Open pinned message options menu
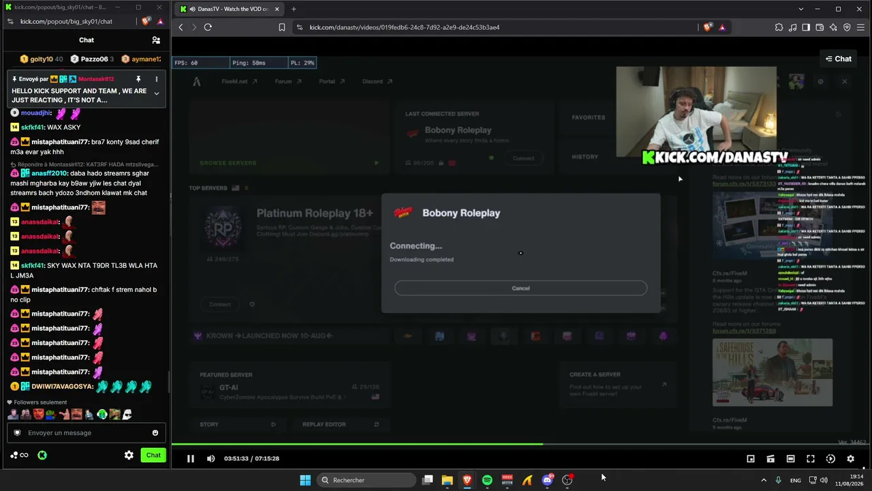The width and height of the screenshot is (872, 491). (156, 79)
